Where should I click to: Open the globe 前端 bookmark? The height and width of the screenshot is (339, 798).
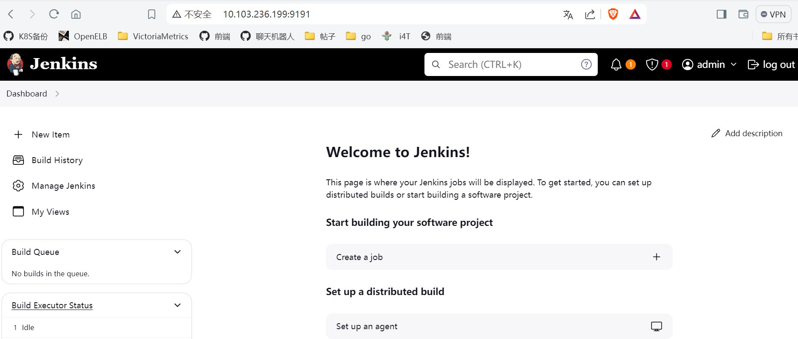coord(436,36)
